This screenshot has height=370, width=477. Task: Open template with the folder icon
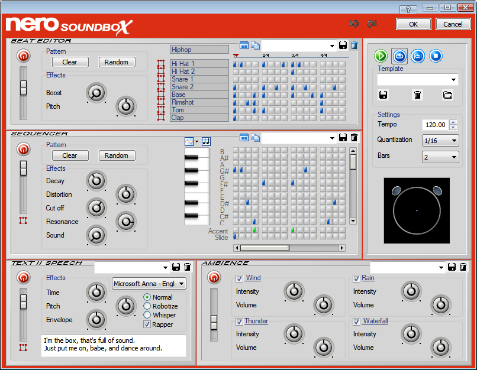click(x=447, y=95)
